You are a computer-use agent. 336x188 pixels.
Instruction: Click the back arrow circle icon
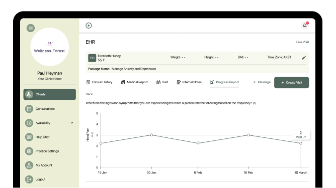89,26
